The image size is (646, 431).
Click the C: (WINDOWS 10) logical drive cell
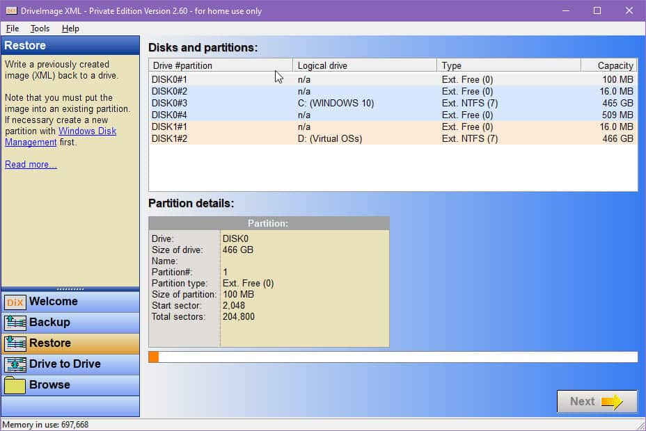[x=336, y=103]
